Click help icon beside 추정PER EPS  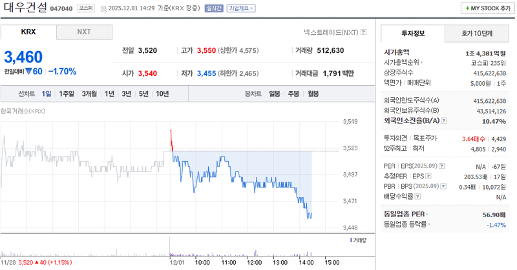click(428, 177)
